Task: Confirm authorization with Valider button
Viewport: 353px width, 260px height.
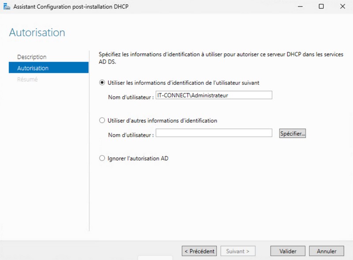Action: pyautogui.click(x=288, y=251)
